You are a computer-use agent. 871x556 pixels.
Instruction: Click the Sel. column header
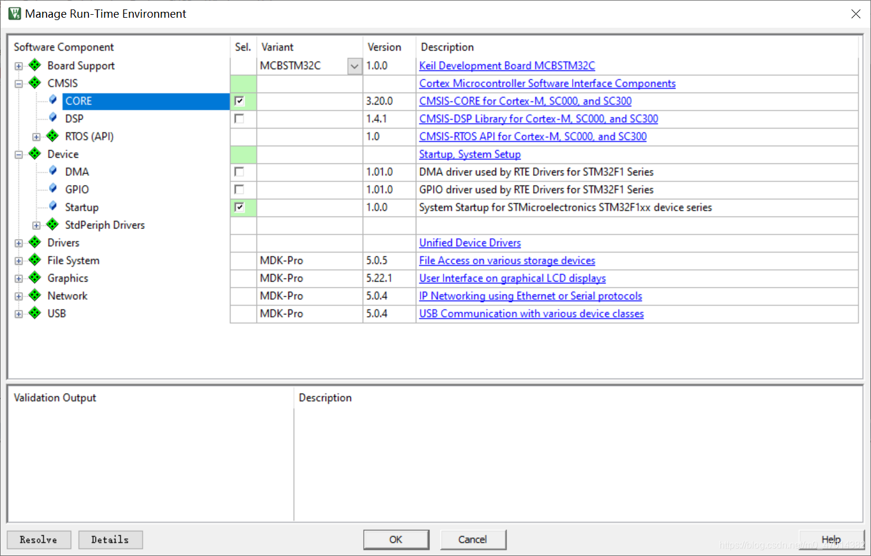[x=243, y=47]
